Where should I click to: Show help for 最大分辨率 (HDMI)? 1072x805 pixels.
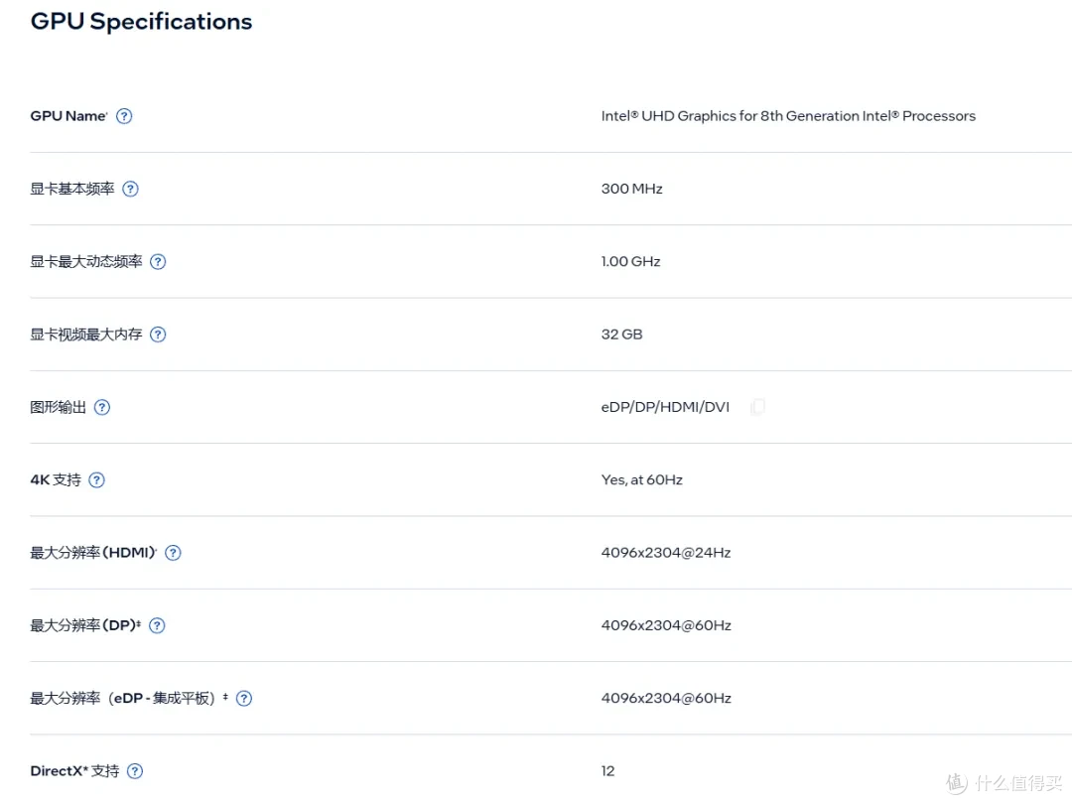[x=173, y=553]
